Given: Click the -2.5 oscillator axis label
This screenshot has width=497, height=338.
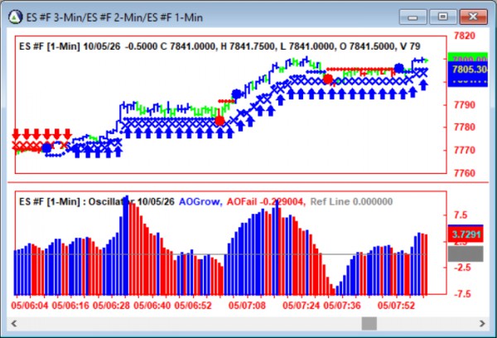Looking at the screenshot, I should 461,268.
